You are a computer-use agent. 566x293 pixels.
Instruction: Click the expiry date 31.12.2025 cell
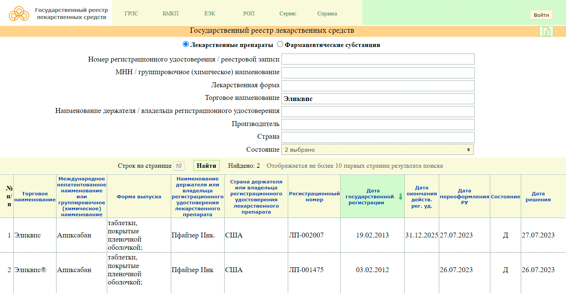[422, 235]
